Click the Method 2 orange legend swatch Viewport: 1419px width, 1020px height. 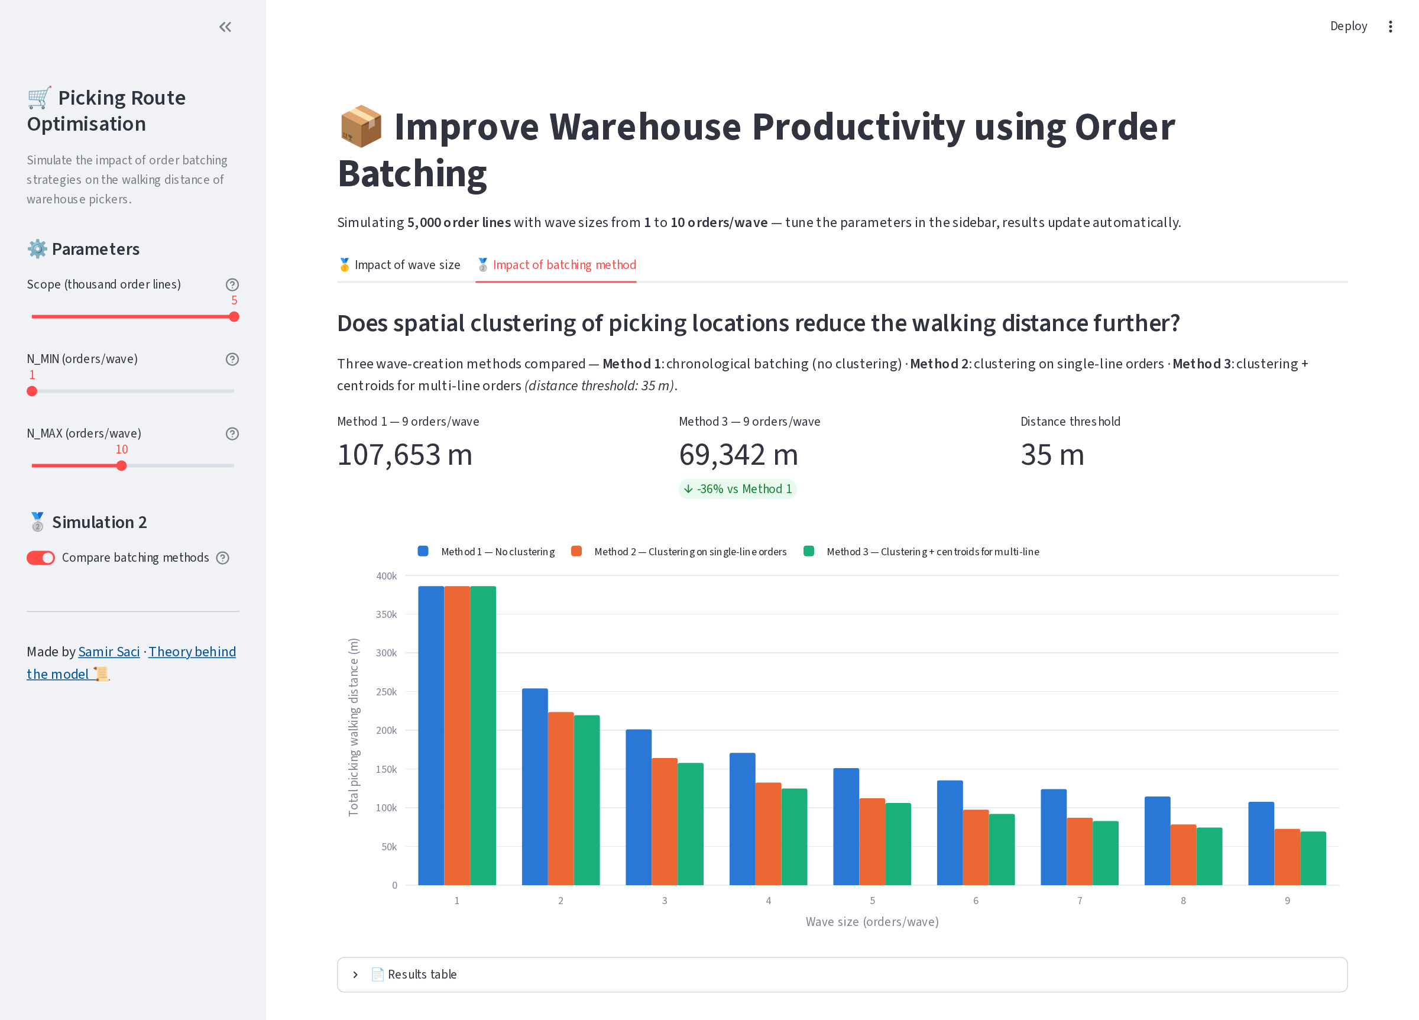click(577, 551)
